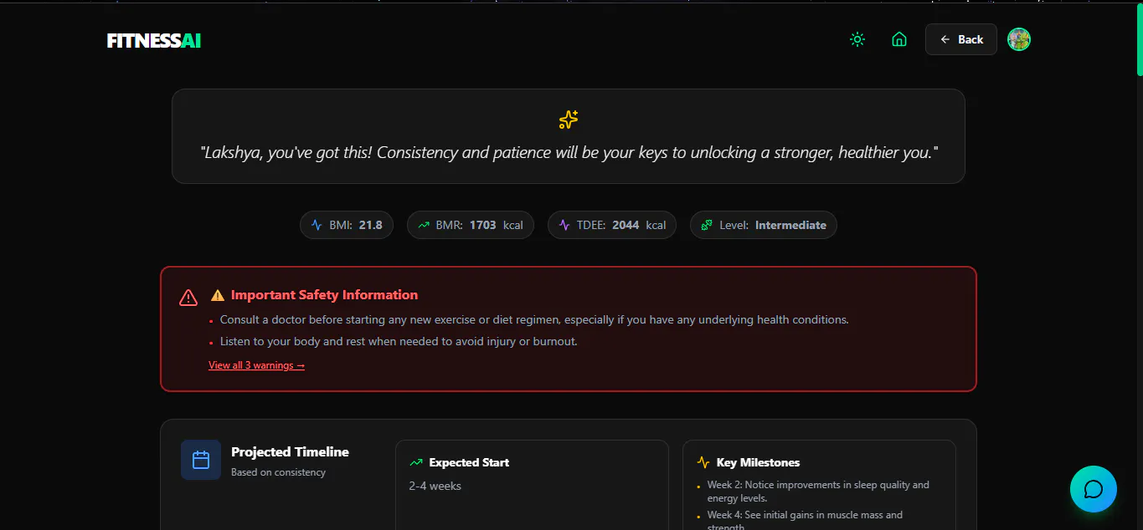Toggle the light/dark theme sun icon
Image resolution: width=1143 pixels, height=530 pixels.
coord(857,39)
